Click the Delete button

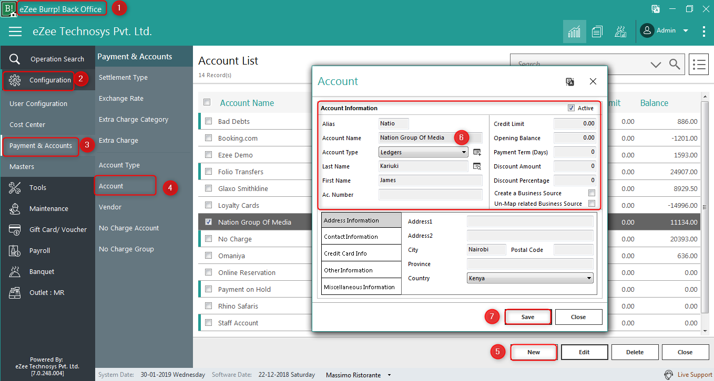(x=635, y=352)
